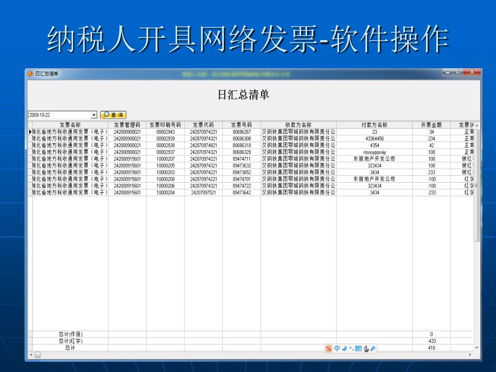Click invoice number cell 00686318

coord(242,145)
